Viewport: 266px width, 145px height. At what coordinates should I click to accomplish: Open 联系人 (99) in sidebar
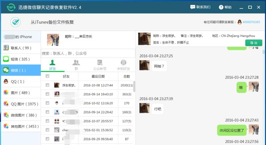[x=21, y=48]
